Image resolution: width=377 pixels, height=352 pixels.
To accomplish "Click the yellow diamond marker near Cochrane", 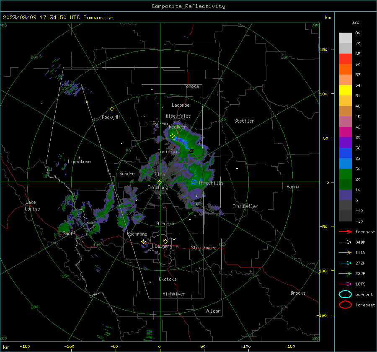I will [143, 242].
